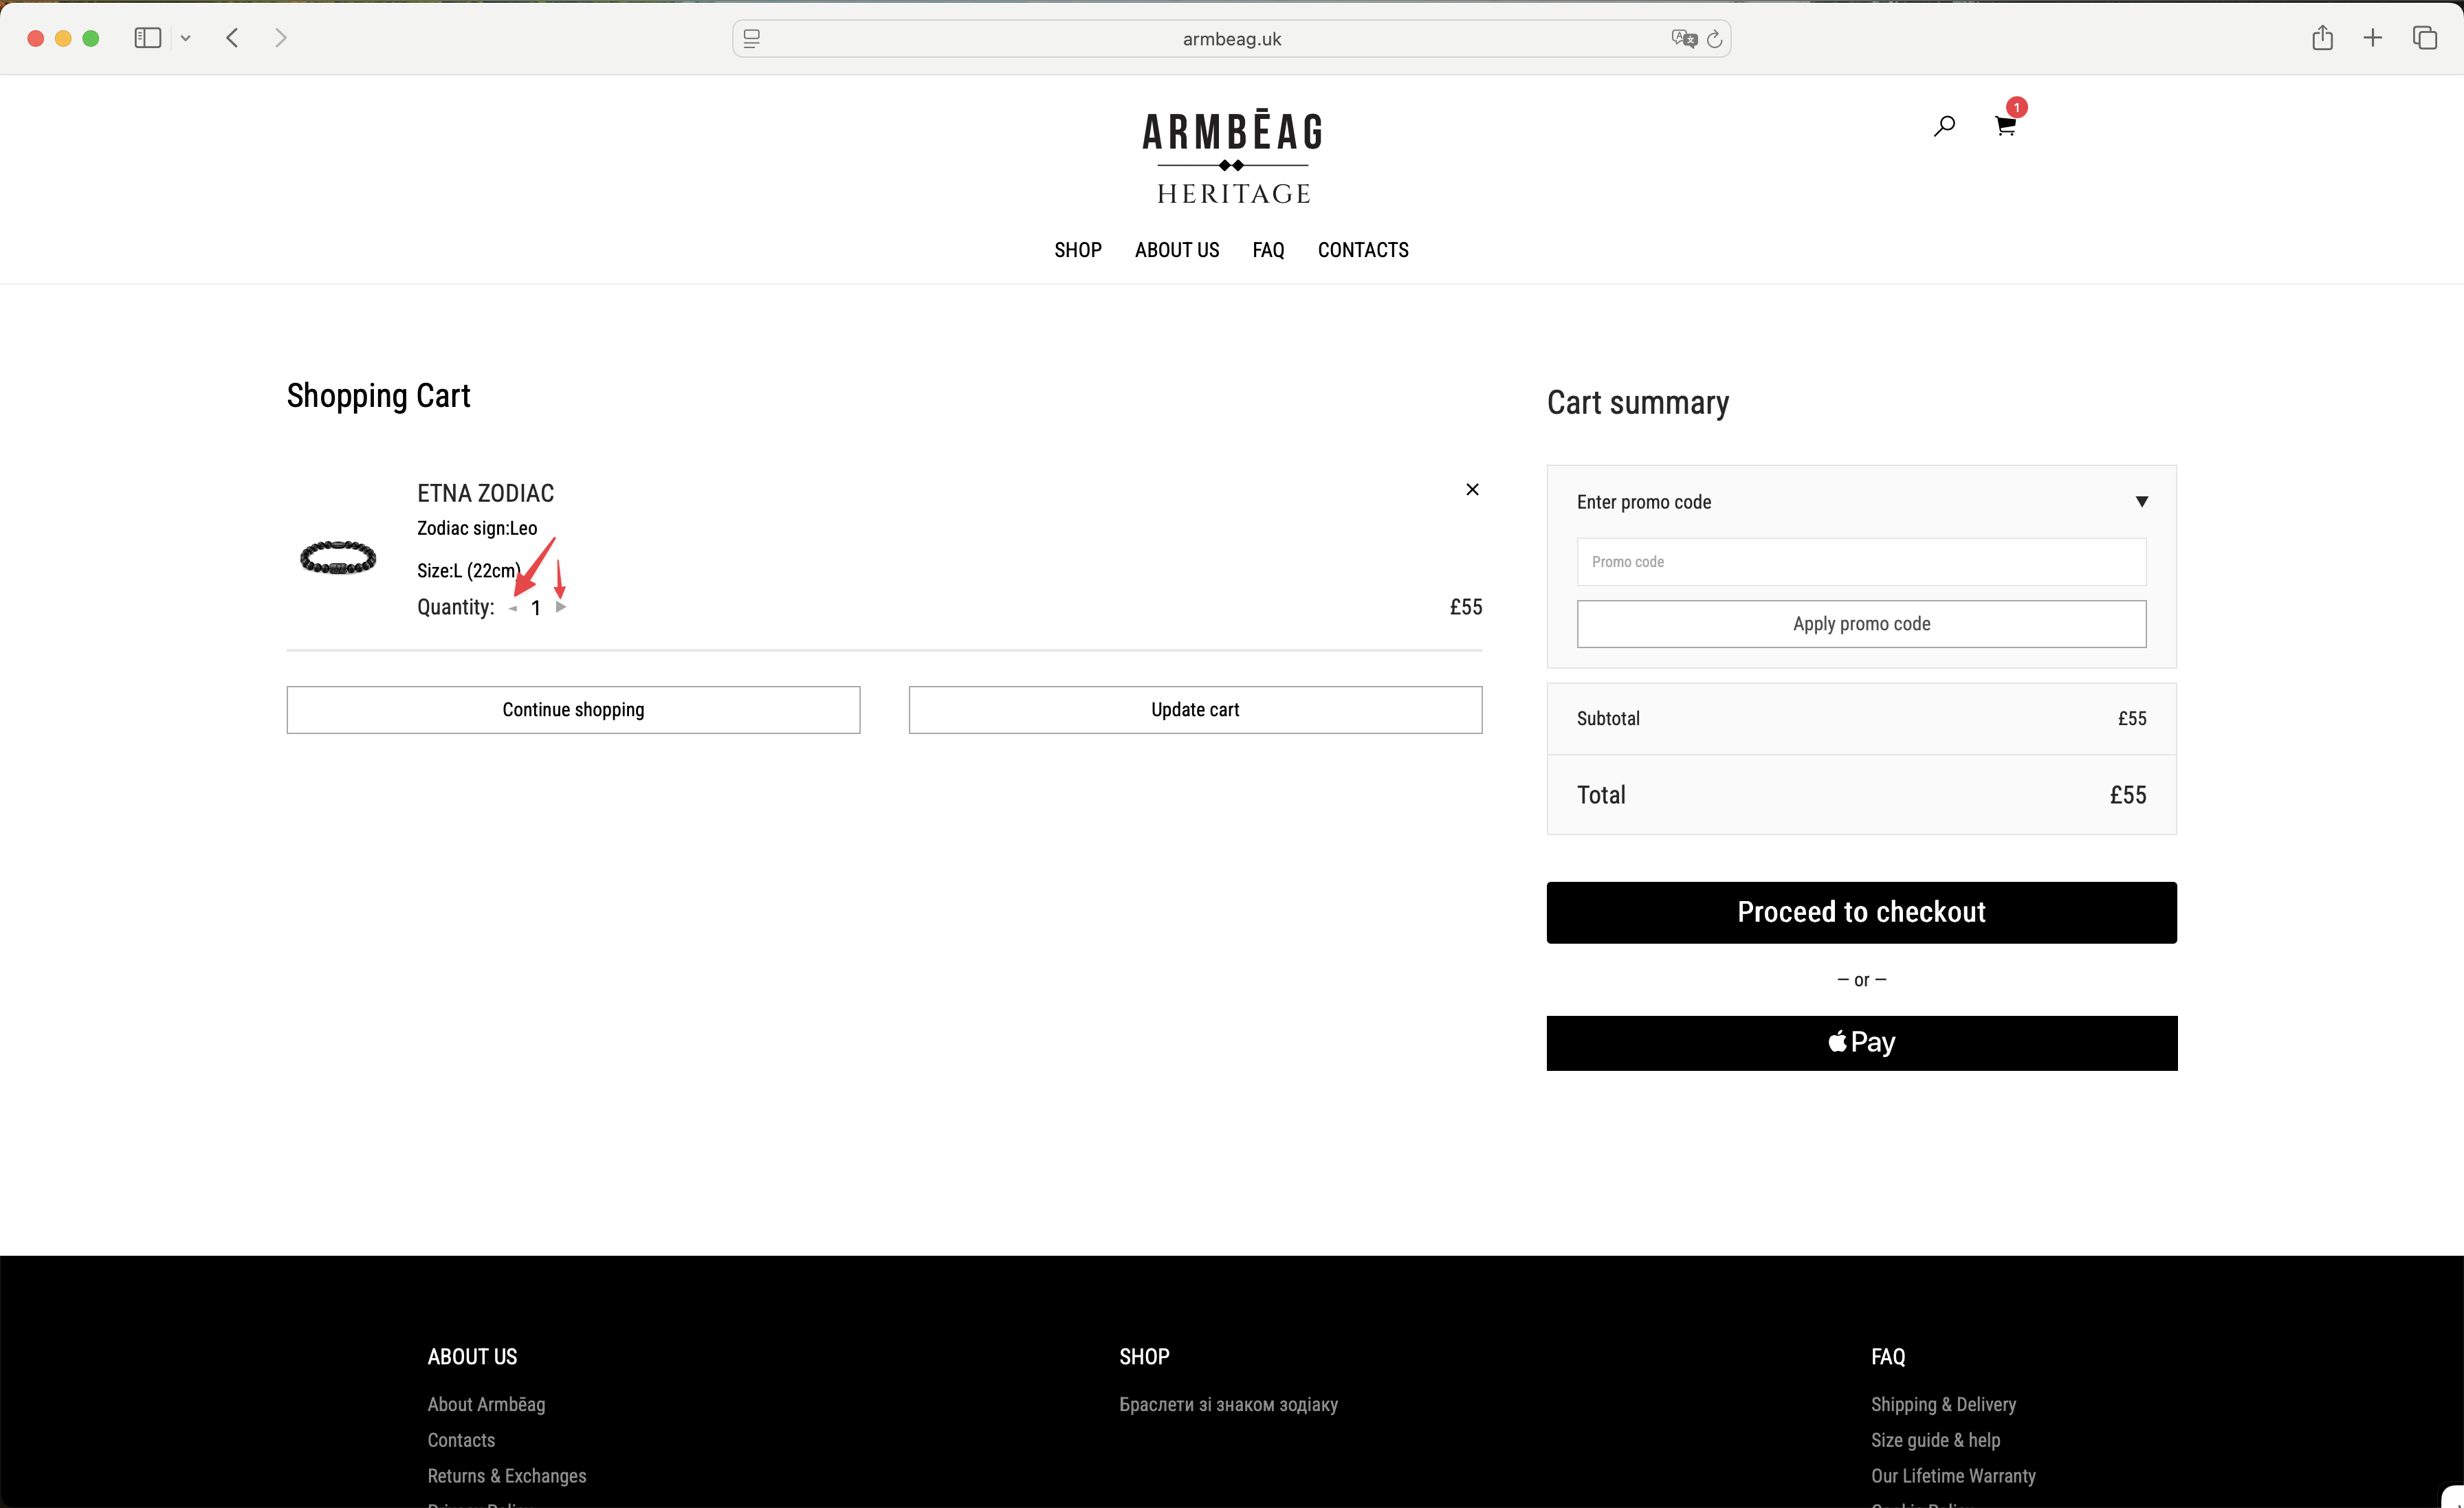2464x1508 pixels.
Task: Open Safari tab overview icon
Action: coord(2424,38)
